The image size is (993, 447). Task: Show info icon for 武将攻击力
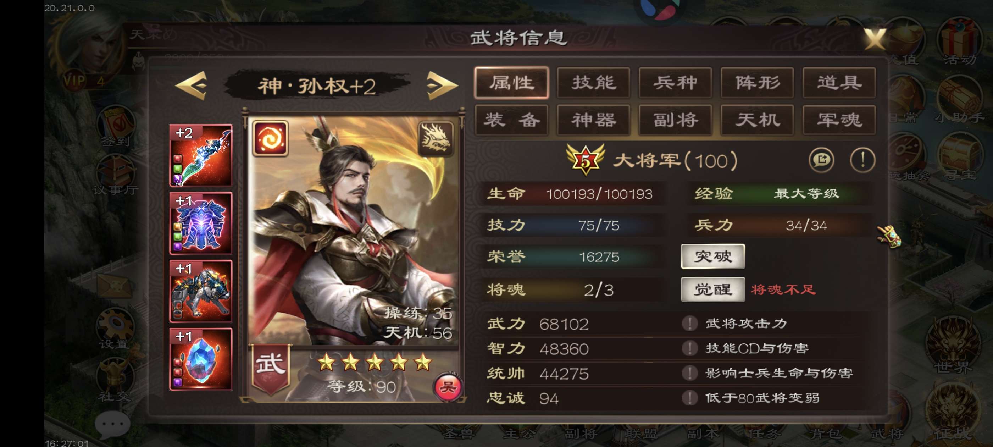tap(690, 323)
